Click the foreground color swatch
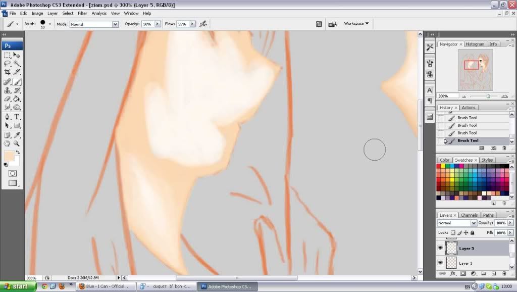The image size is (517, 292). (9, 156)
